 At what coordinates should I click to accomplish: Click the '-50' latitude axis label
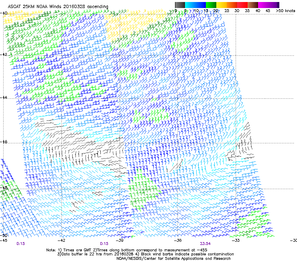coord(4,235)
